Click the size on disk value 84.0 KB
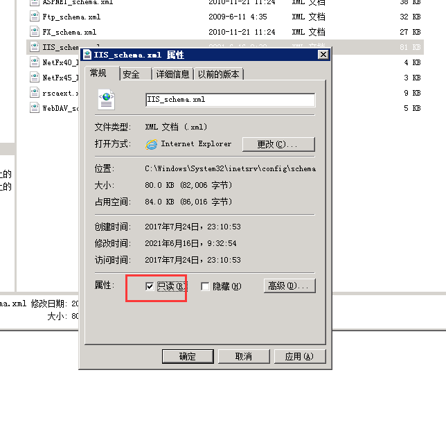 (188, 202)
